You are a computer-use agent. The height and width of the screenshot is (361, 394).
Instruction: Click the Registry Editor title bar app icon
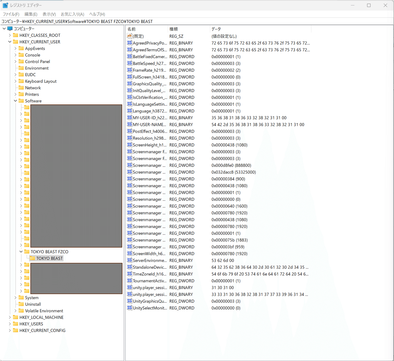coord(5,5)
